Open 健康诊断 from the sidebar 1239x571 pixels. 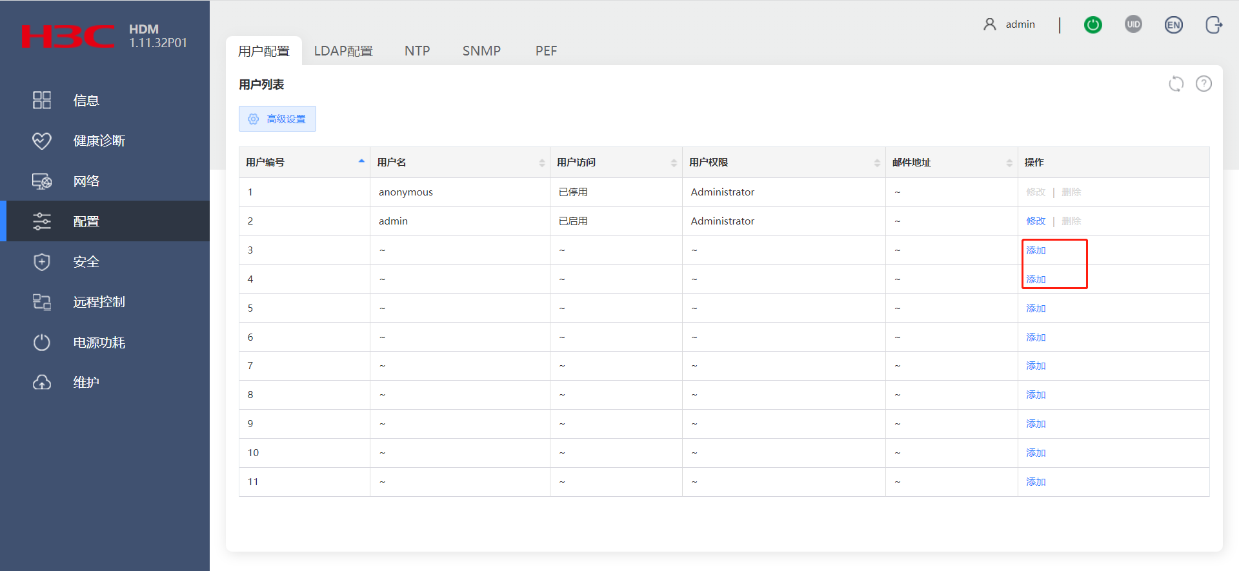[99, 141]
